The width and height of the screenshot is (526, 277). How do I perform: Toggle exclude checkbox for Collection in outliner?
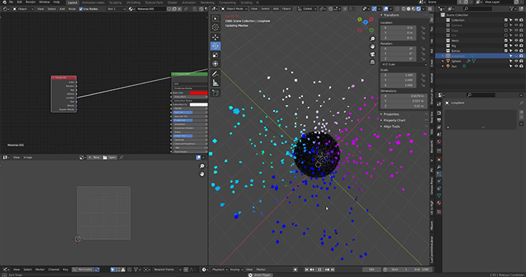pyautogui.click(x=506, y=20)
